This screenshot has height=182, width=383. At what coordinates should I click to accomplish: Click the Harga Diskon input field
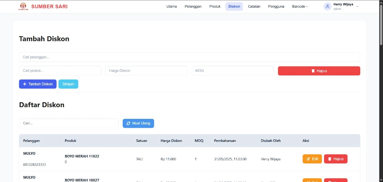146,71
